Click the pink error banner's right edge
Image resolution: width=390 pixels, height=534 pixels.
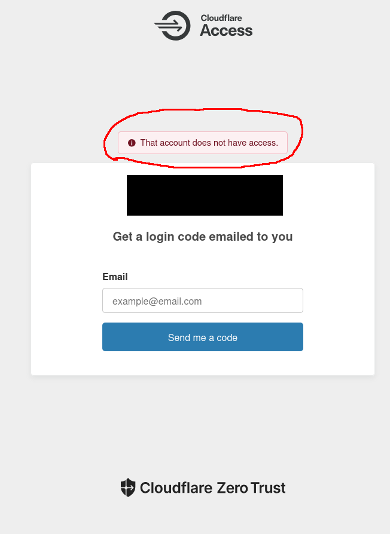click(x=287, y=143)
